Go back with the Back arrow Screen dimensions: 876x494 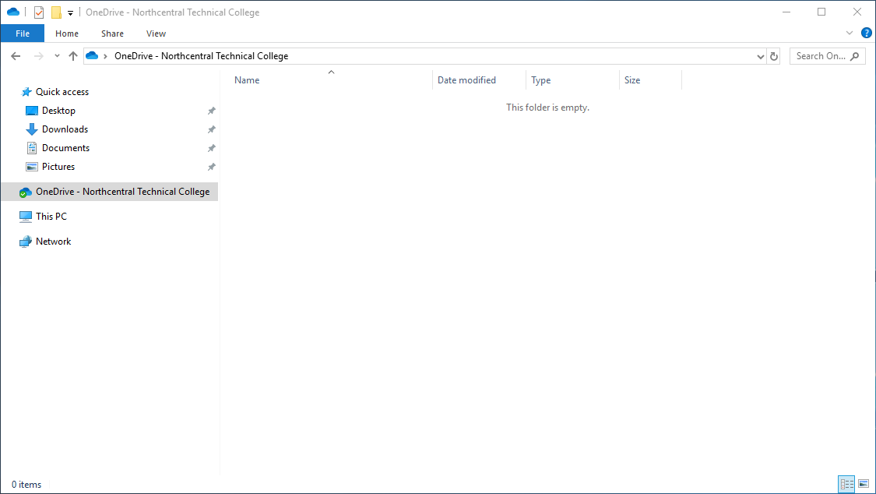16,56
